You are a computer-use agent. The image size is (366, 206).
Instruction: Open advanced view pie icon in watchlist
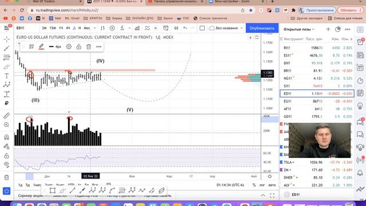pyautogui.click(x=338, y=29)
